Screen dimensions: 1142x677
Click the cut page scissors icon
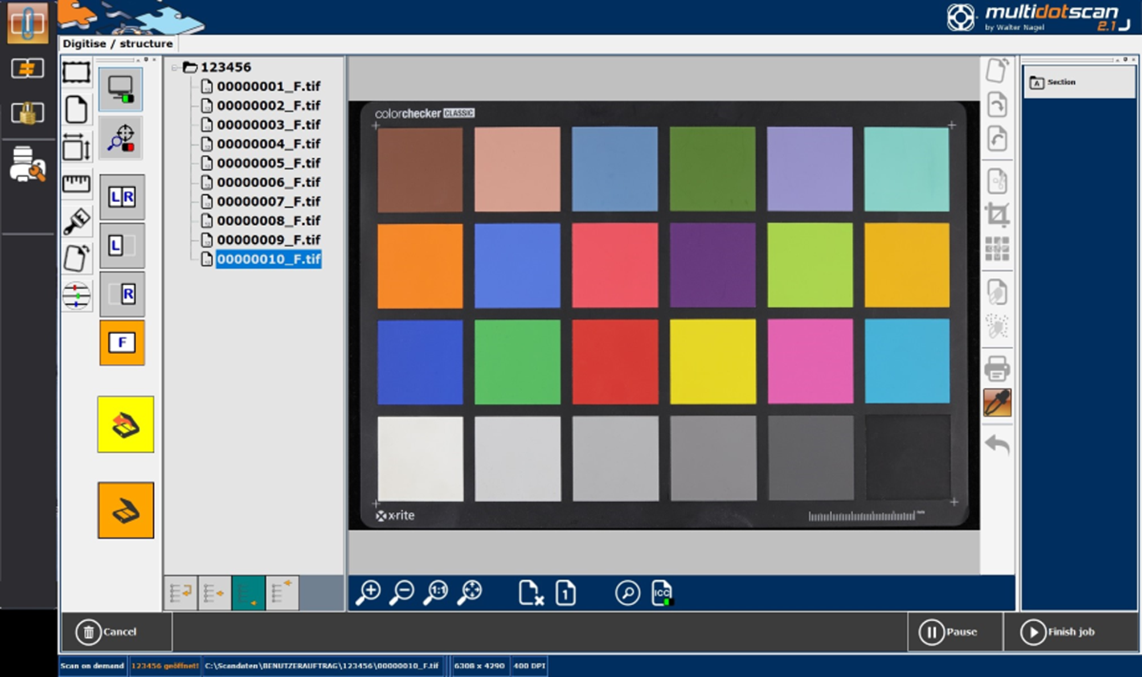[x=997, y=182]
